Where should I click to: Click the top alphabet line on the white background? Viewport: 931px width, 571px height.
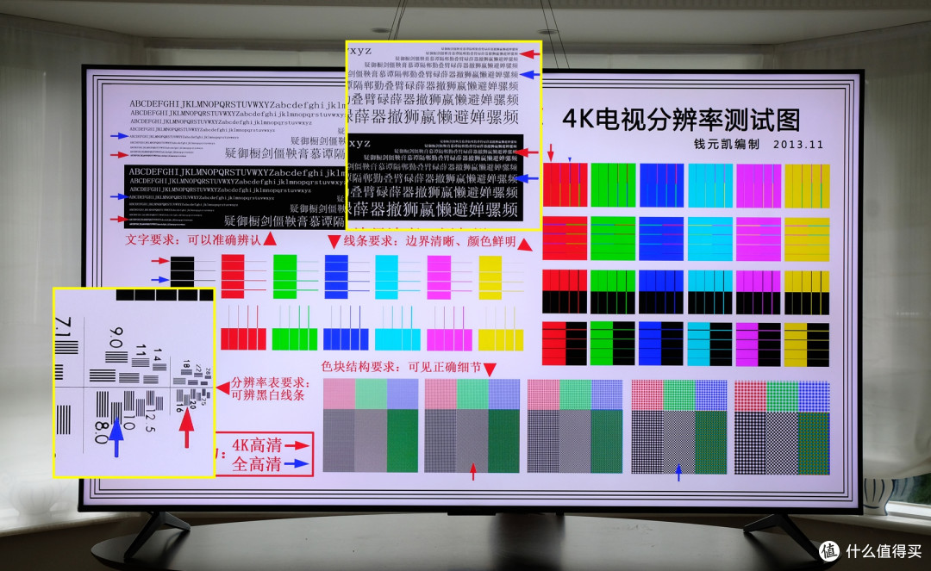coord(237,104)
